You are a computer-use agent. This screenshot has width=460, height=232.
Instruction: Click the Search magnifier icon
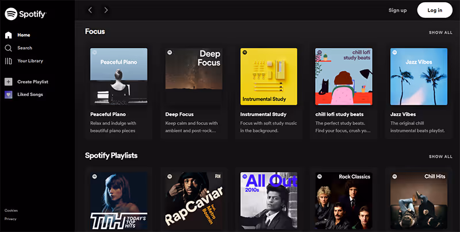(x=8, y=48)
